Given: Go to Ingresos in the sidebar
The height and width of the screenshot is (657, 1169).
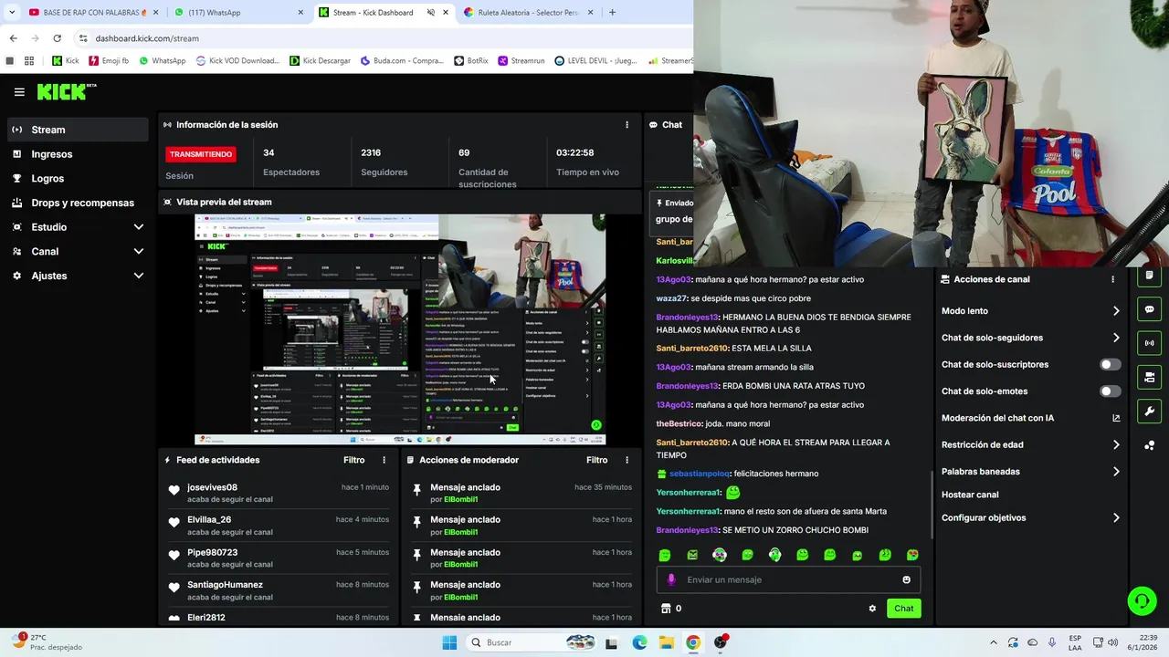Looking at the screenshot, I should pyautogui.click(x=78, y=154).
